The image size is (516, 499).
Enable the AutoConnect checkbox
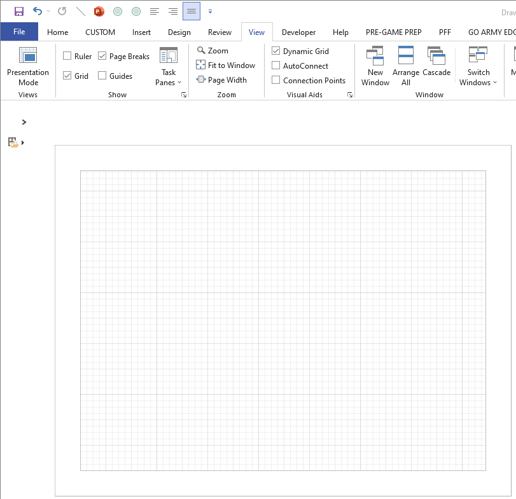(275, 65)
